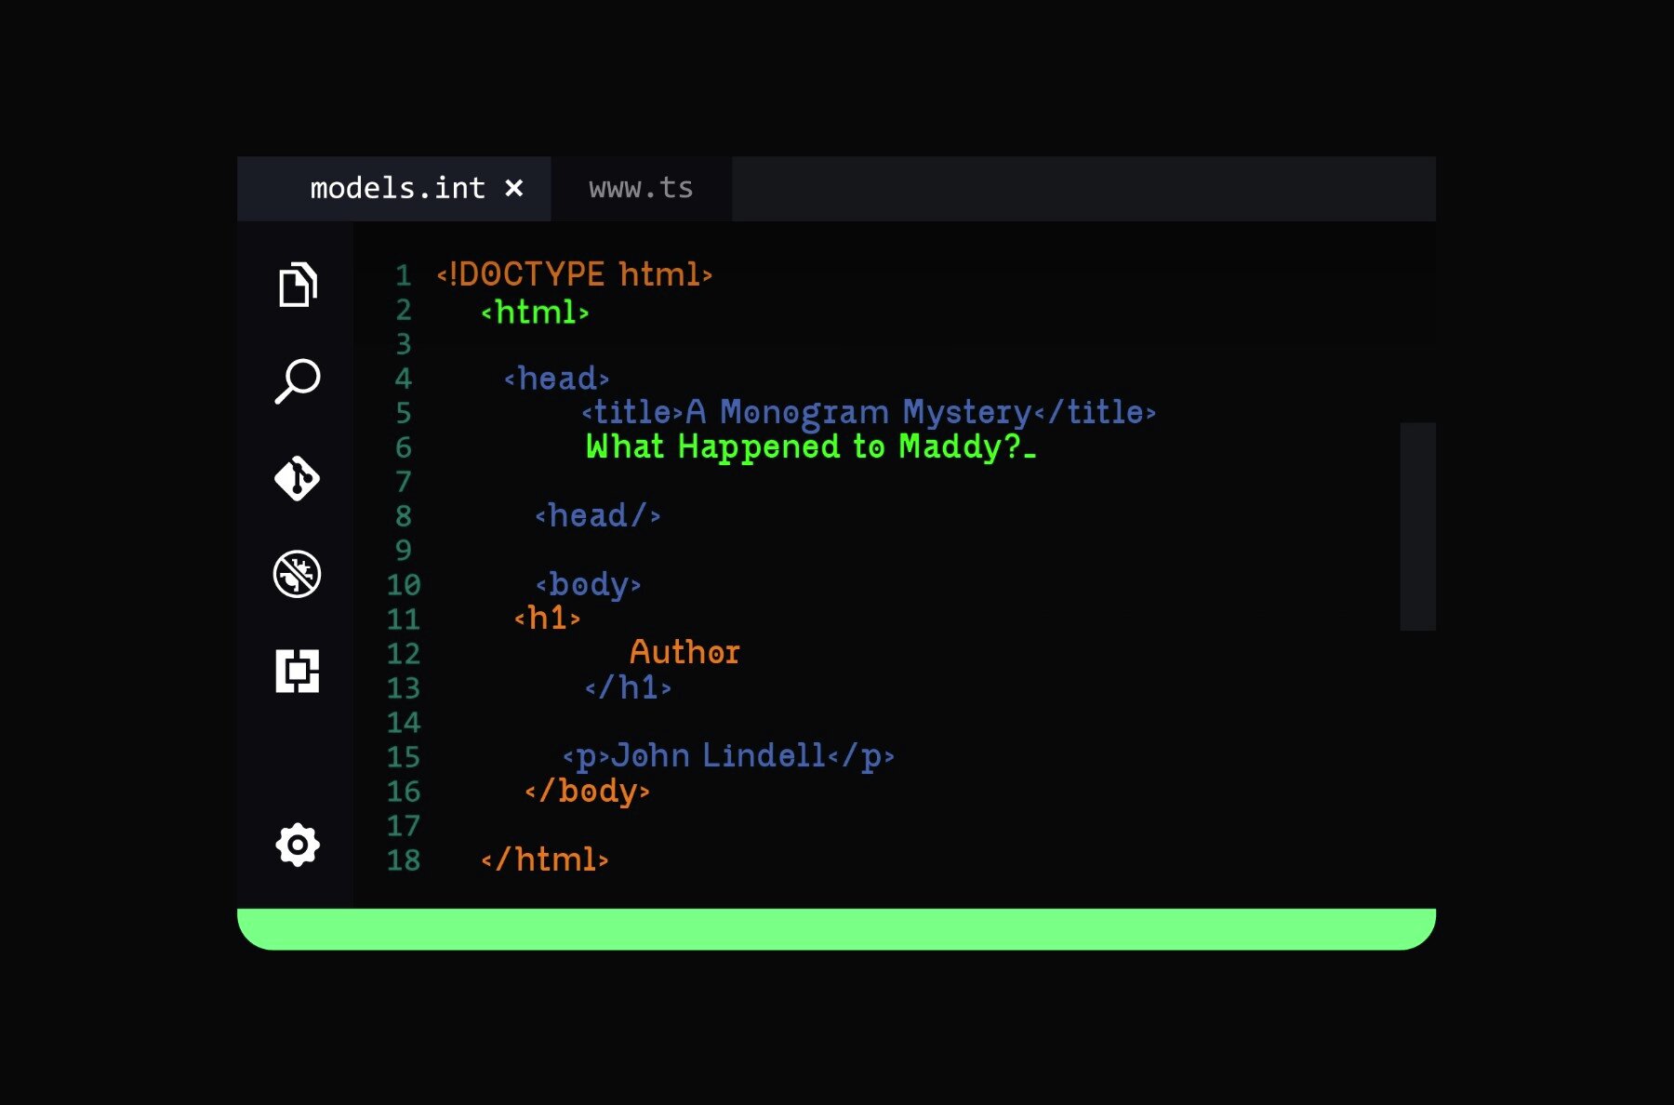This screenshot has height=1105, width=1674.
Task: Click line number 18 in gutter
Action: coord(404,860)
